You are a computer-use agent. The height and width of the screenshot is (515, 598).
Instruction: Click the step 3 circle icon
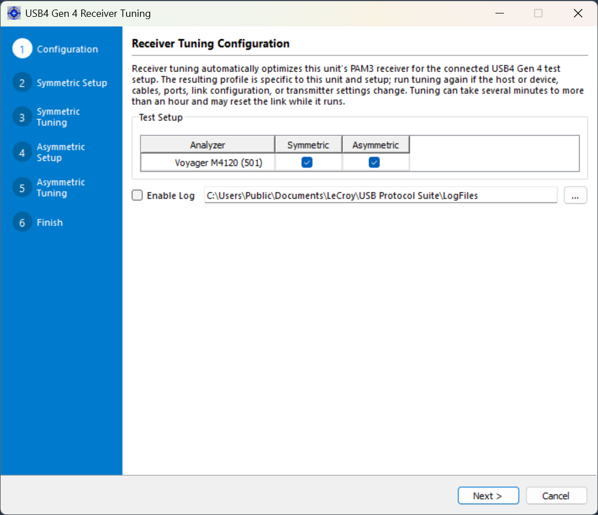pos(22,117)
